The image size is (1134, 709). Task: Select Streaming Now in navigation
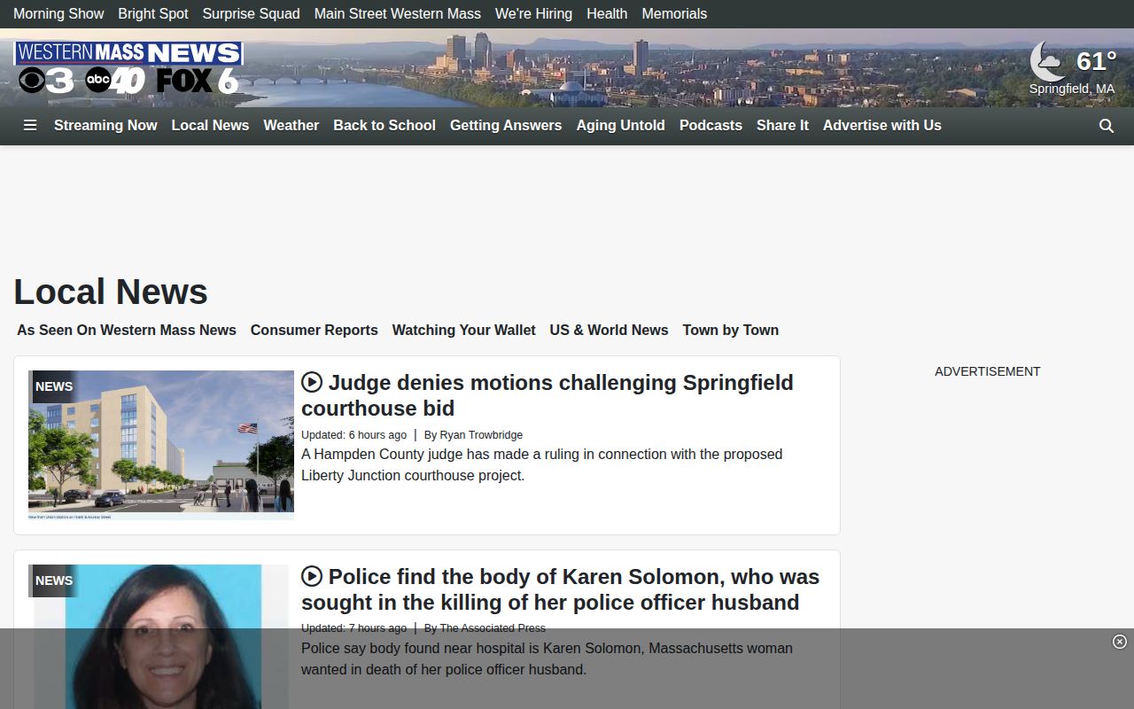pyautogui.click(x=105, y=126)
